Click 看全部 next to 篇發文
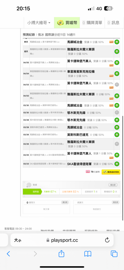The height and width of the screenshot is (270, 124). (x=65, y=202)
